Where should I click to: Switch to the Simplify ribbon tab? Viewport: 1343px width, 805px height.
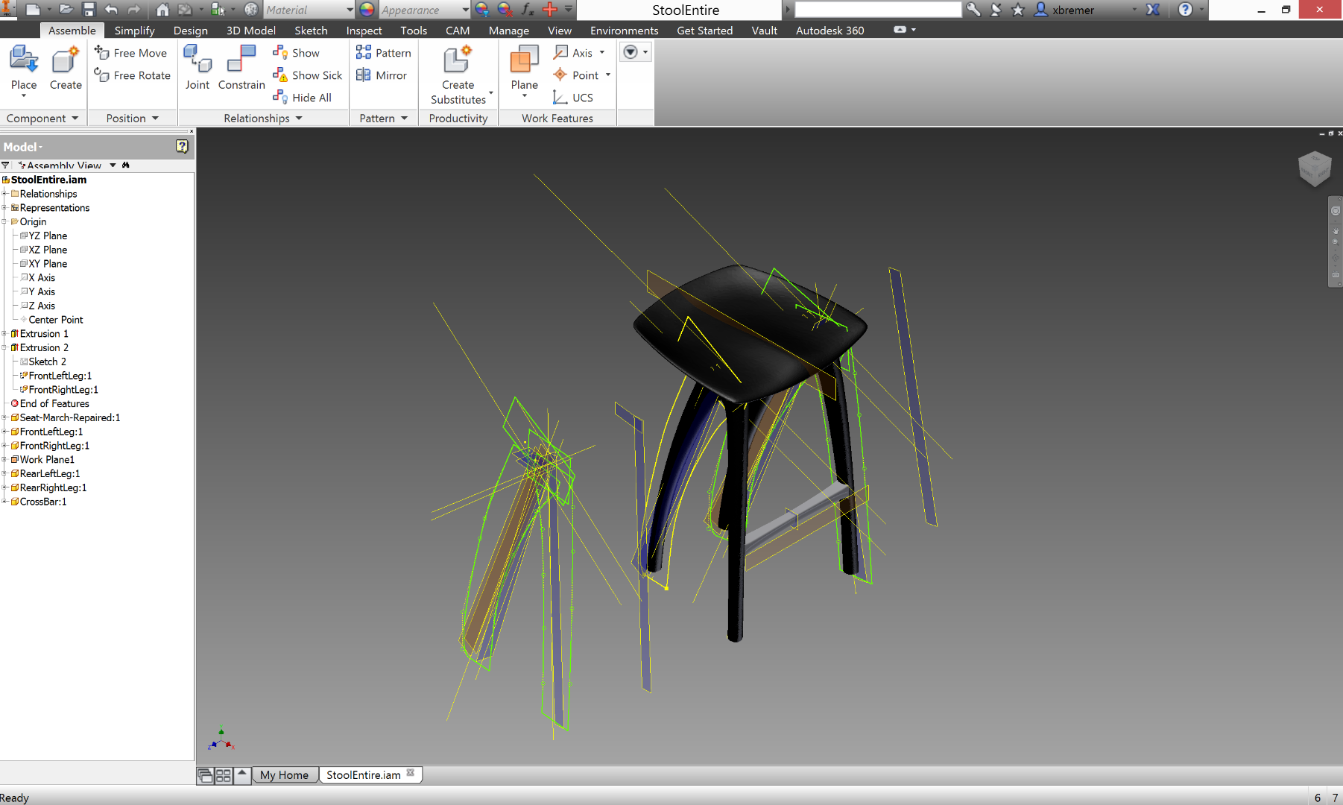point(135,31)
